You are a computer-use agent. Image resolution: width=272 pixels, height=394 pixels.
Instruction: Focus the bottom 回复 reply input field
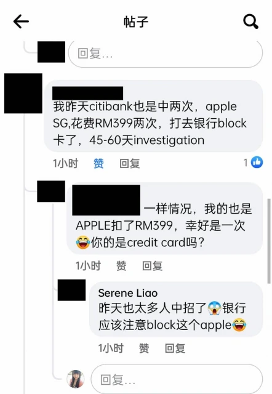[x=177, y=379]
